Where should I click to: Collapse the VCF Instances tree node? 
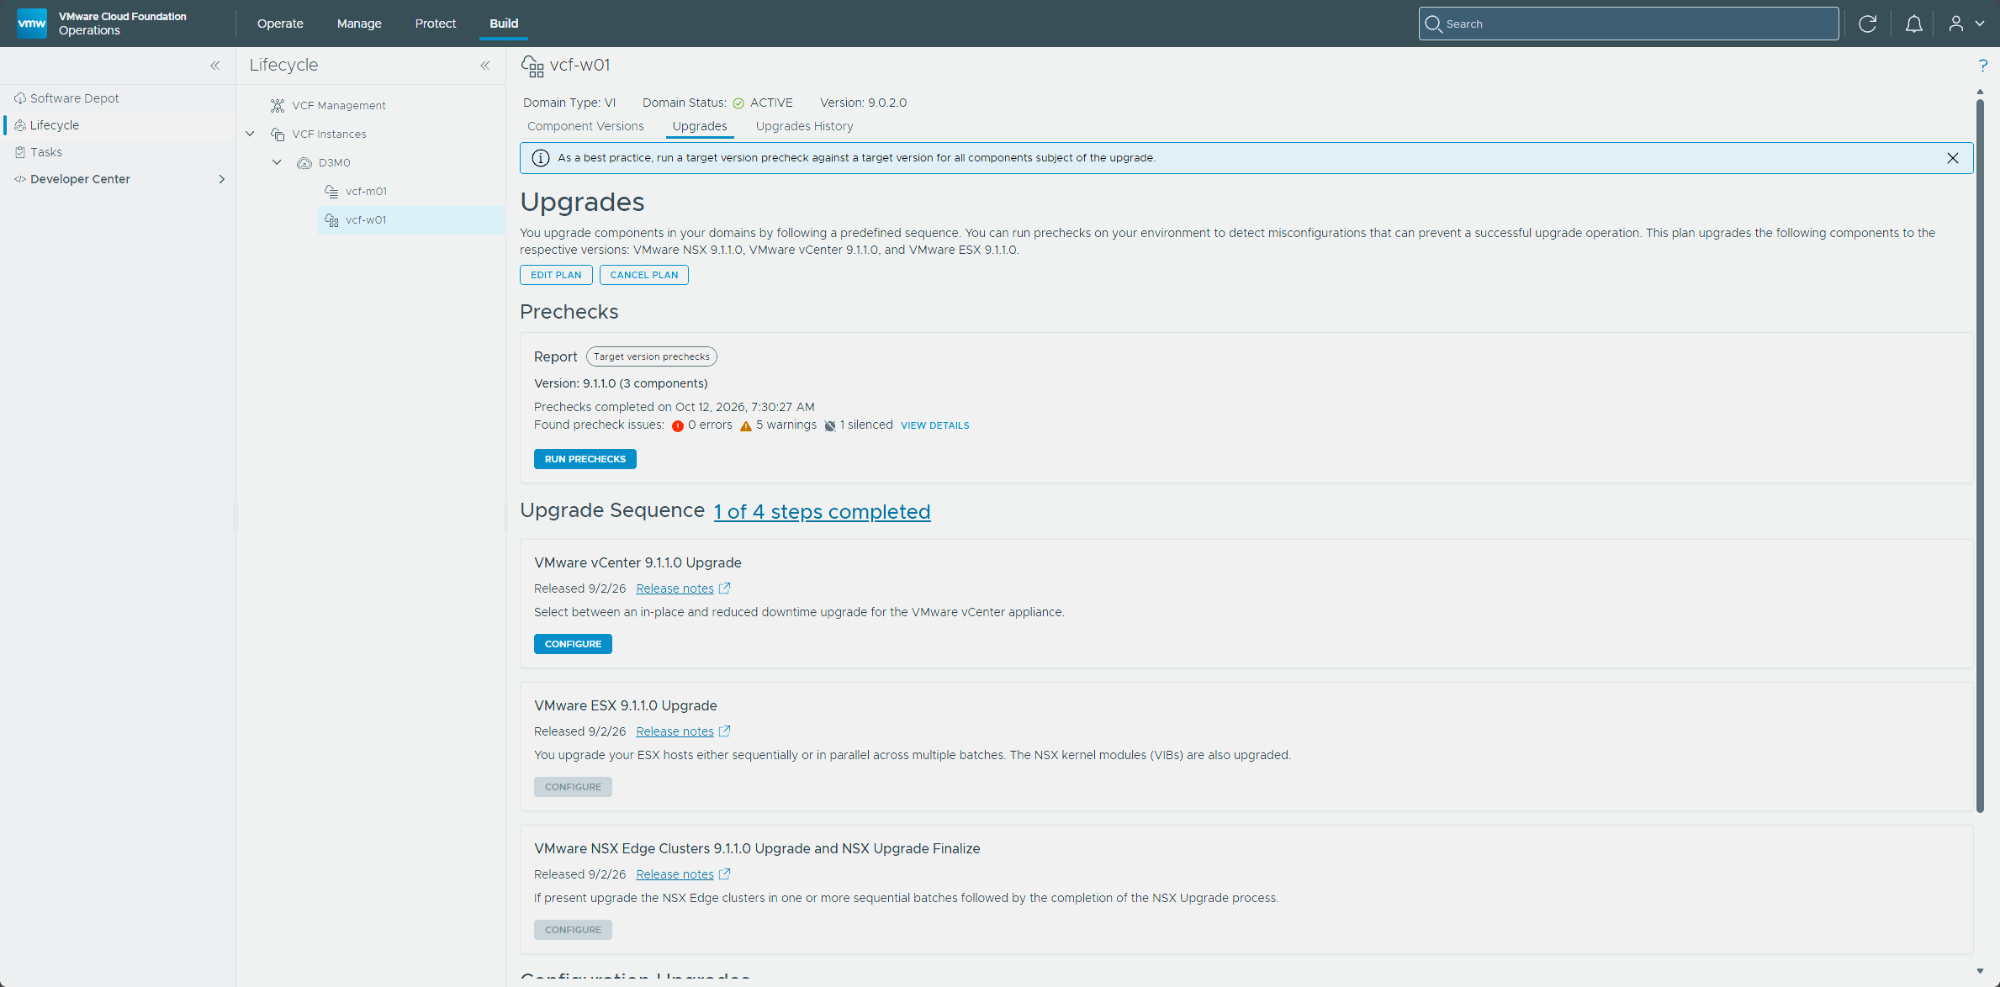tap(251, 134)
